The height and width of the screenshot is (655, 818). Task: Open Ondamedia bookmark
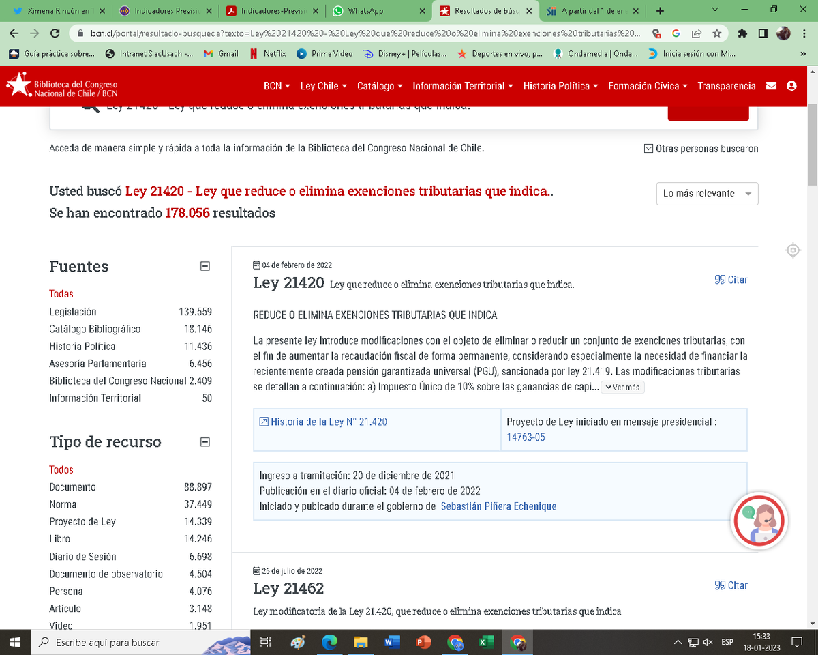(596, 53)
